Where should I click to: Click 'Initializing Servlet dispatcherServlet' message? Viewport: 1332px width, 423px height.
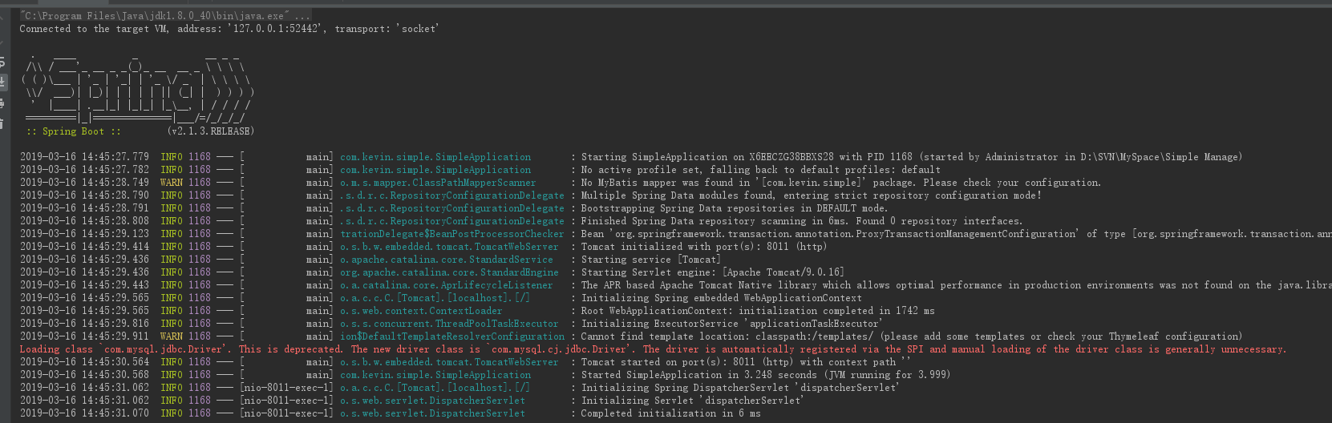coord(692,401)
